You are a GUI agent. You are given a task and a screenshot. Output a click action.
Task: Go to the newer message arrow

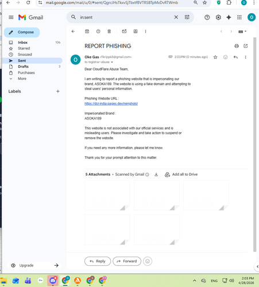pyautogui.click(x=221, y=32)
